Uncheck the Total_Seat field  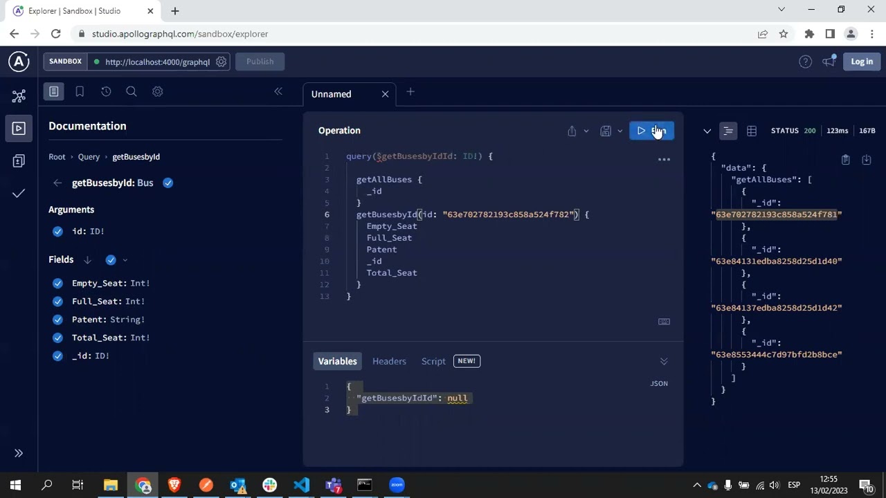[x=57, y=338]
